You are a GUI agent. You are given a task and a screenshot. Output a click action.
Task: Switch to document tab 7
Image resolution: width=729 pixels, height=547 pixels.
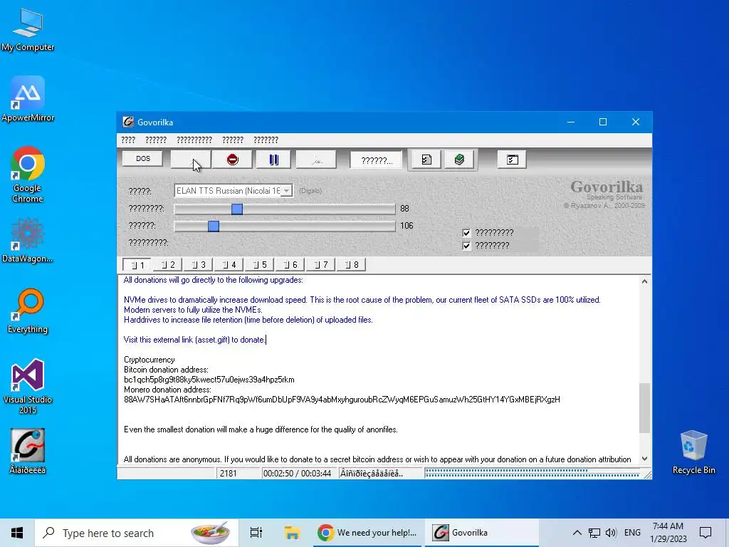(x=321, y=265)
